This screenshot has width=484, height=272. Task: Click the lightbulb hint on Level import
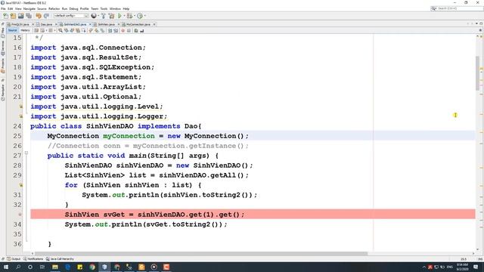pos(21,107)
